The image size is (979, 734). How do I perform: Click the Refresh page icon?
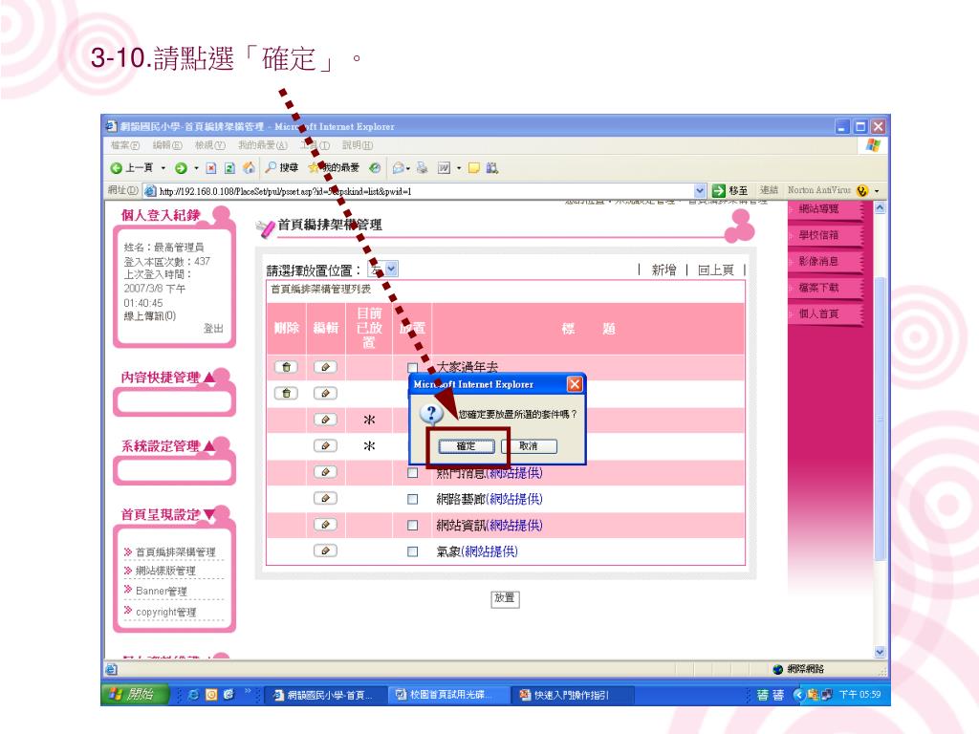point(229,168)
